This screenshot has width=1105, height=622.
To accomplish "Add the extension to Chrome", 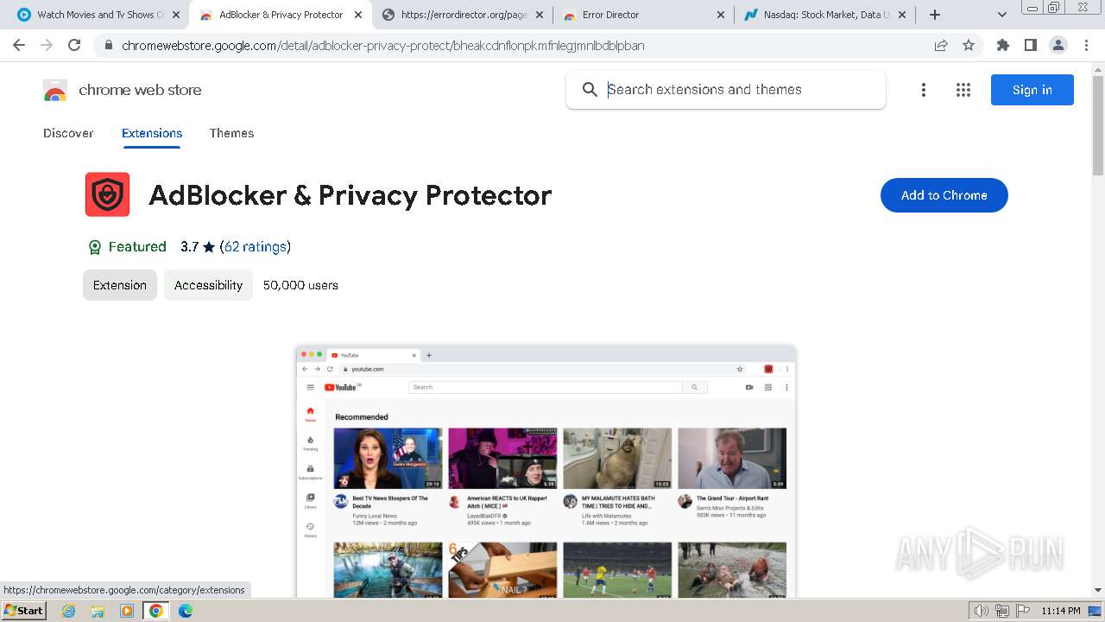I will point(944,195).
